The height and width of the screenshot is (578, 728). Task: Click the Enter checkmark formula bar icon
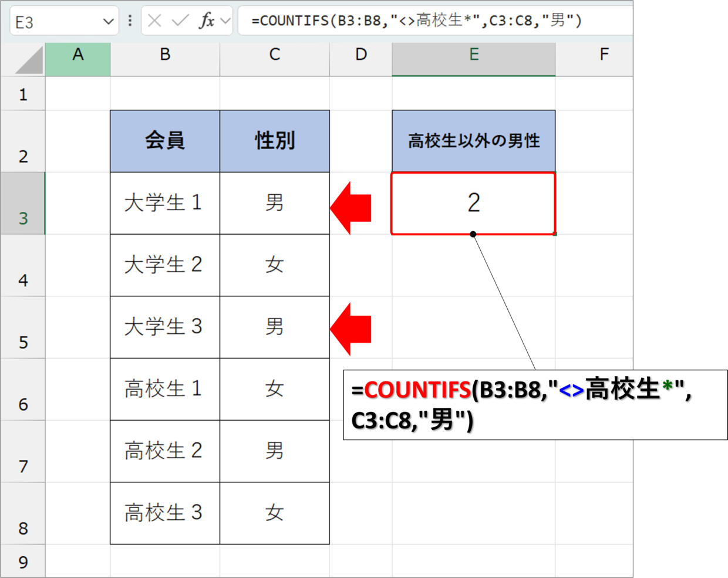pyautogui.click(x=180, y=21)
